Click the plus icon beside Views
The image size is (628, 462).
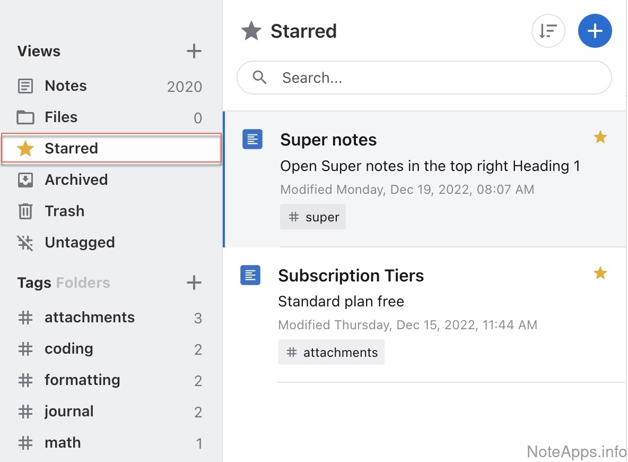coord(194,52)
